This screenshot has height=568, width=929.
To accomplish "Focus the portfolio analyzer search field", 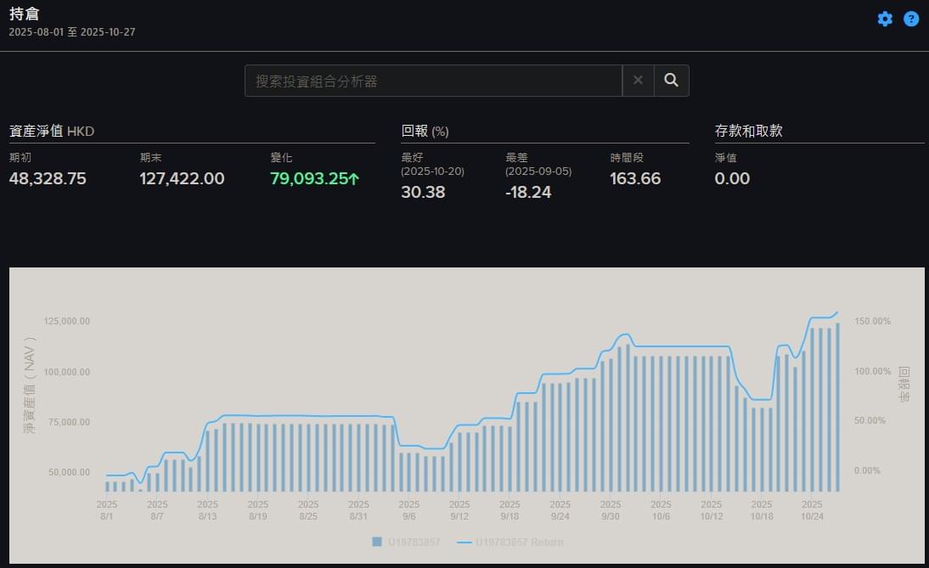I will point(433,81).
